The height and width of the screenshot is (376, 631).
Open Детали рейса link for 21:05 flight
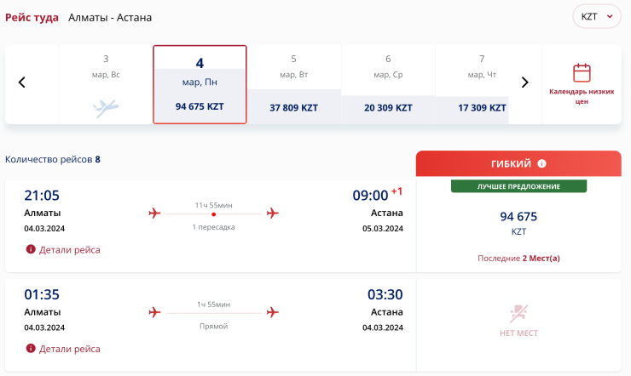69,250
